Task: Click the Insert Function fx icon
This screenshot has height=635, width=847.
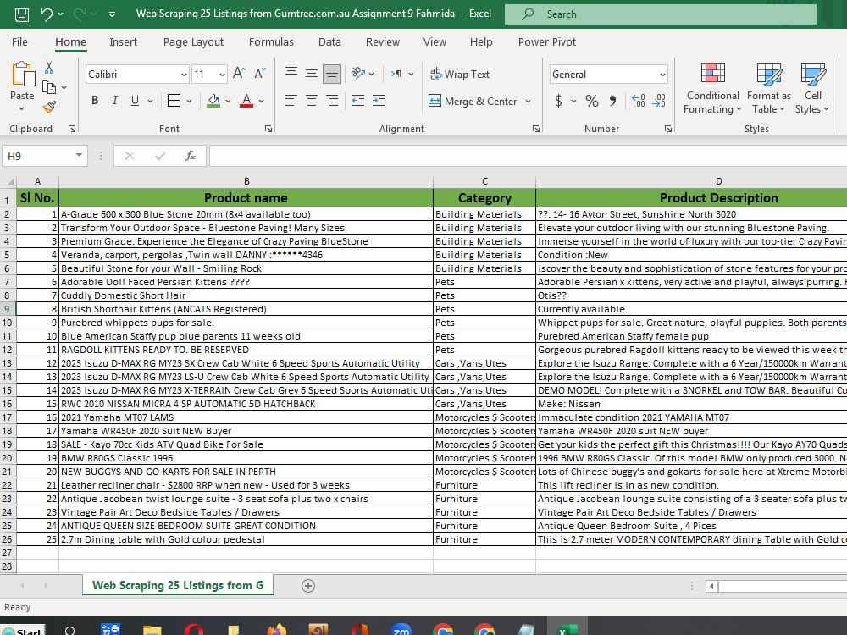Action: 190,156
